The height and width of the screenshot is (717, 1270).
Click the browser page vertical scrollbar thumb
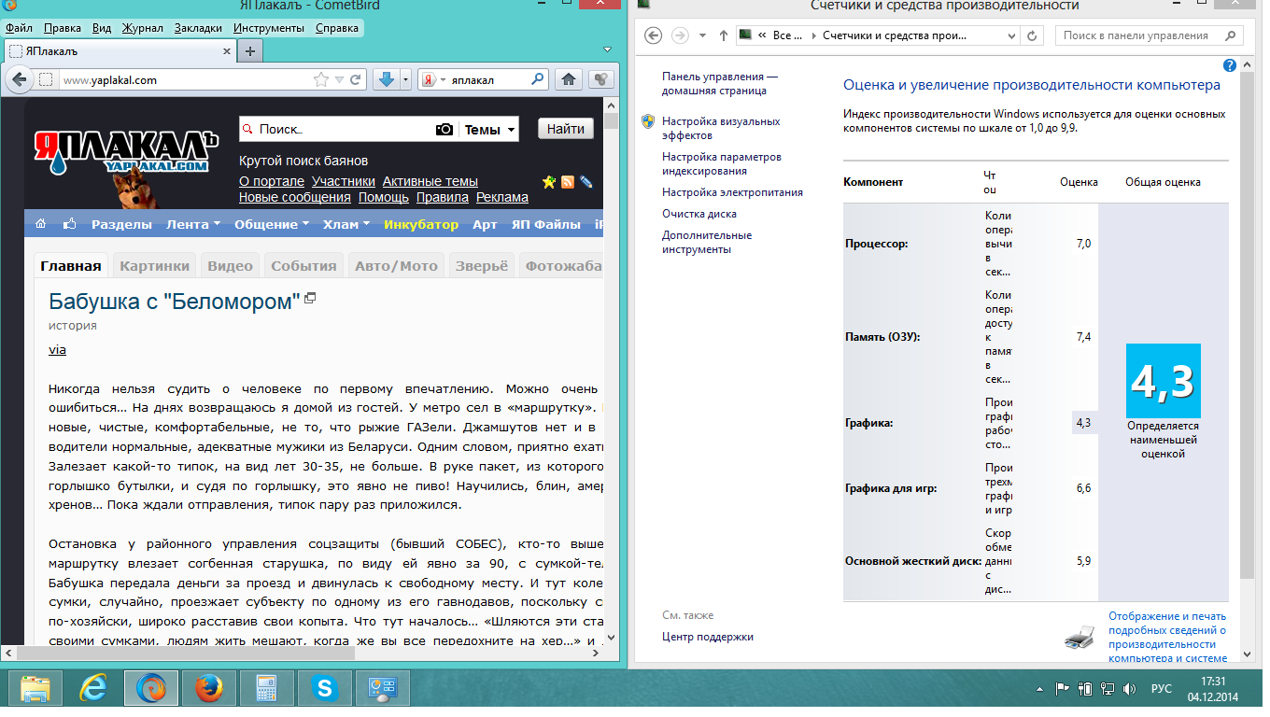point(611,120)
